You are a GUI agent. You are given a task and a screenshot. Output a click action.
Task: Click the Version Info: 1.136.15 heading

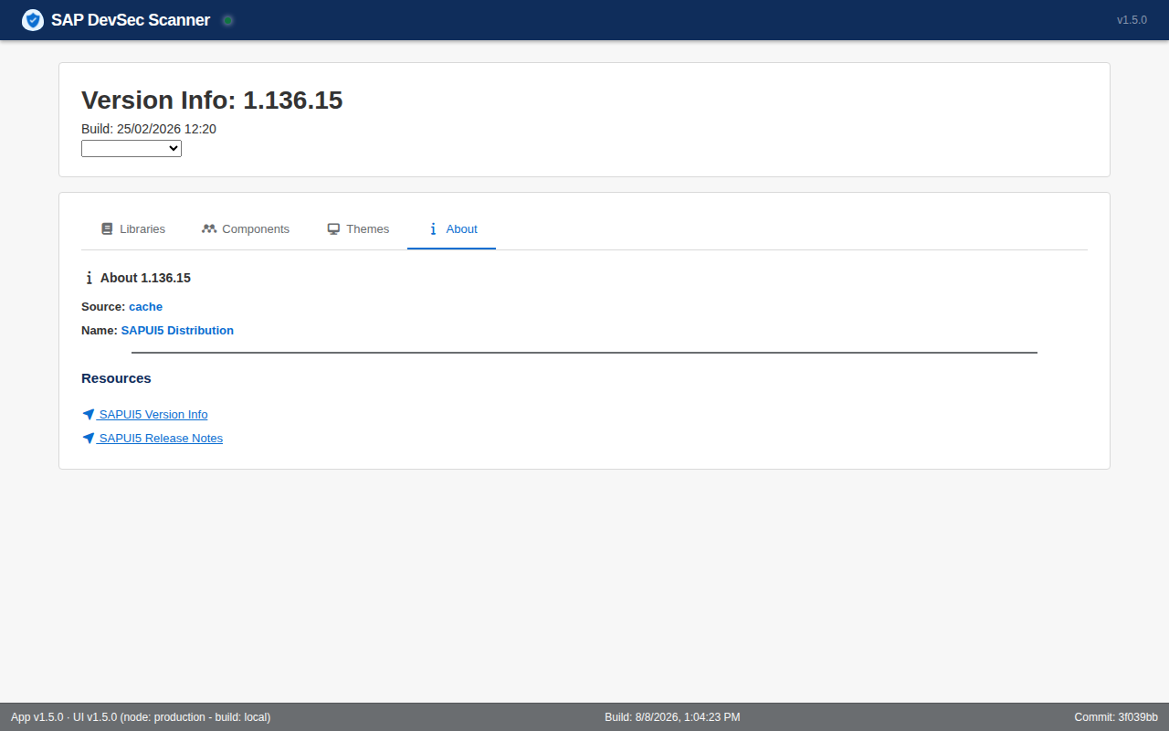point(212,100)
